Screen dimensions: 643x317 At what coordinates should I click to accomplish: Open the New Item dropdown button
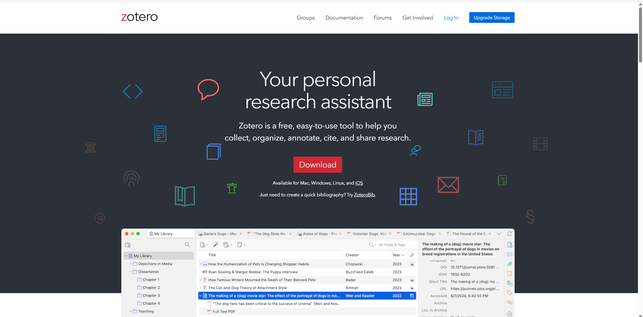[204, 245]
